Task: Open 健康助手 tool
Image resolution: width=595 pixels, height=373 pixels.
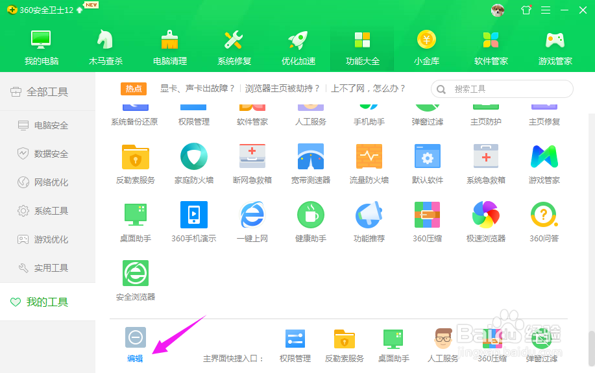Action: coord(311,223)
